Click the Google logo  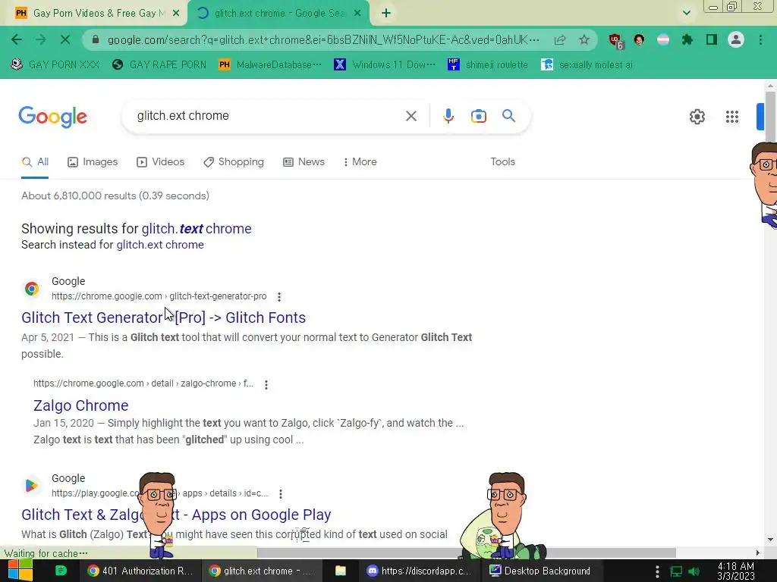tap(52, 117)
